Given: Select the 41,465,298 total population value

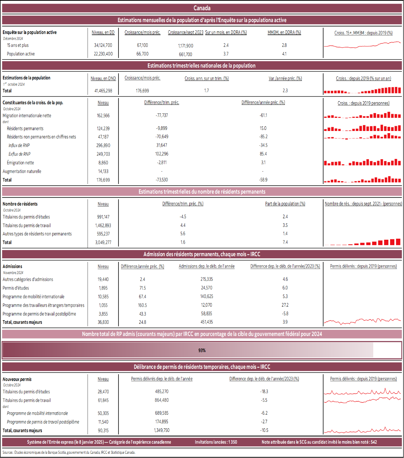Looking at the screenshot, I should 103,91.
